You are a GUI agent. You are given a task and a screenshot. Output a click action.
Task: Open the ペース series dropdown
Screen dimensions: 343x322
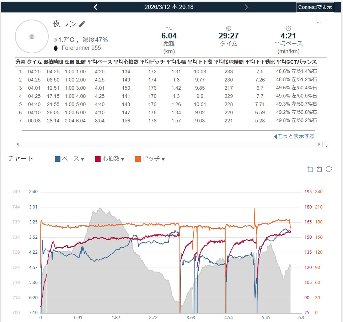[x=82, y=159]
